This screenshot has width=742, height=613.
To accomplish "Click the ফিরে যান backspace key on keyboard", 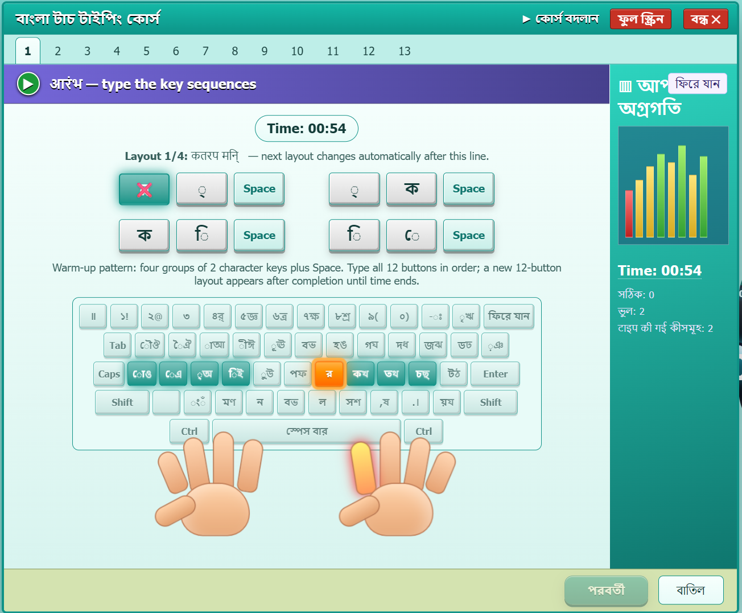I will pyautogui.click(x=509, y=316).
